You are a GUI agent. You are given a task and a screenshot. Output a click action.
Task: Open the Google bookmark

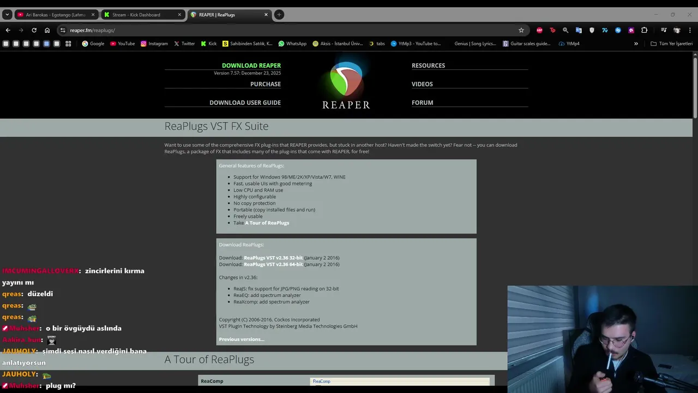pos(93,44)
